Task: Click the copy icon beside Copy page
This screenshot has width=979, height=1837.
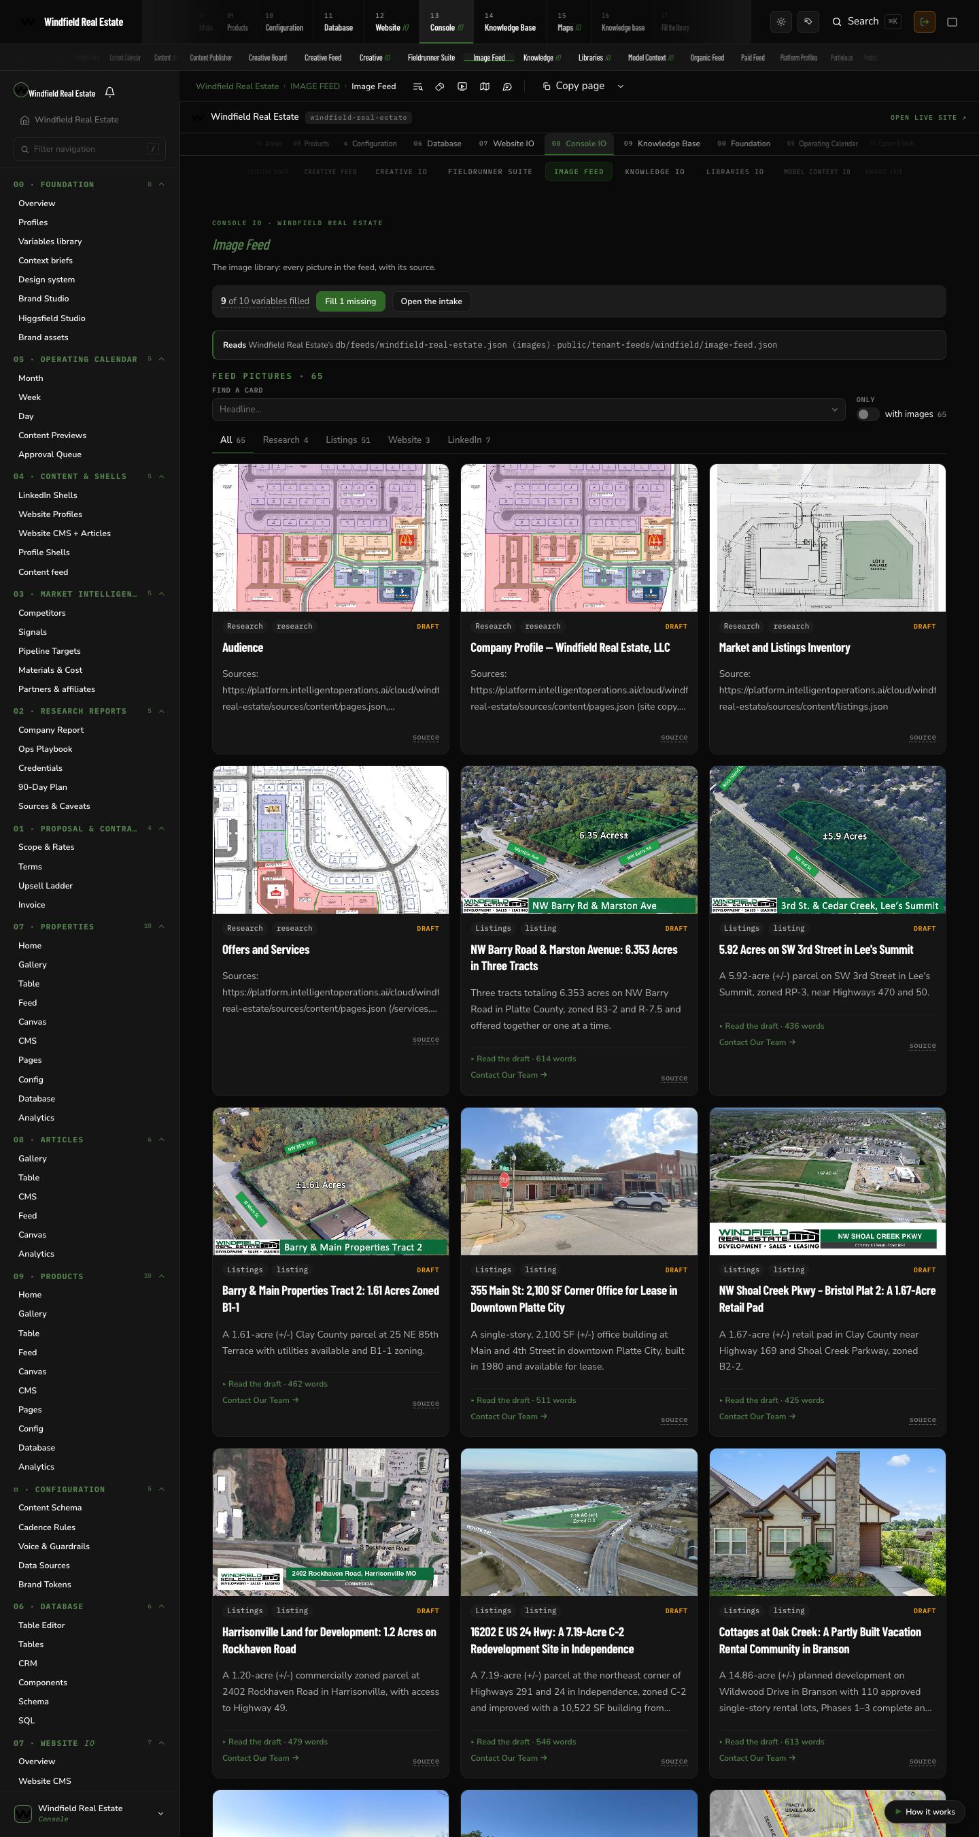Action: tap(547, 86)
